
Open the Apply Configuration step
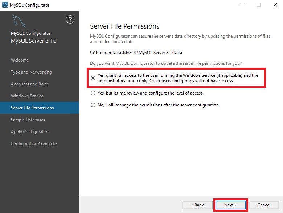30,132
